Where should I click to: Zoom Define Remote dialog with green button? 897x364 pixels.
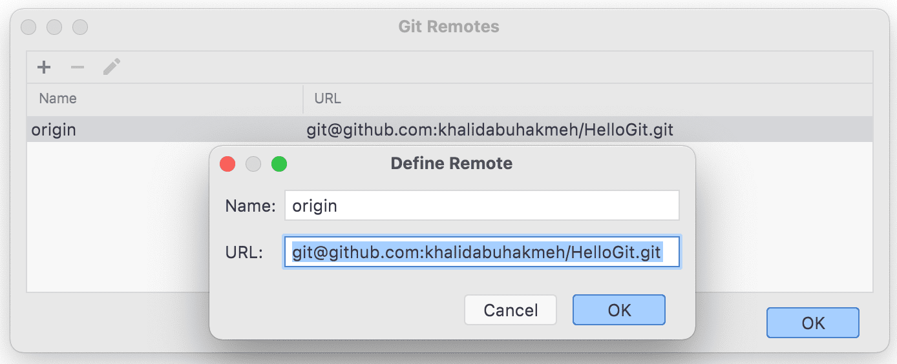(279, 164)
